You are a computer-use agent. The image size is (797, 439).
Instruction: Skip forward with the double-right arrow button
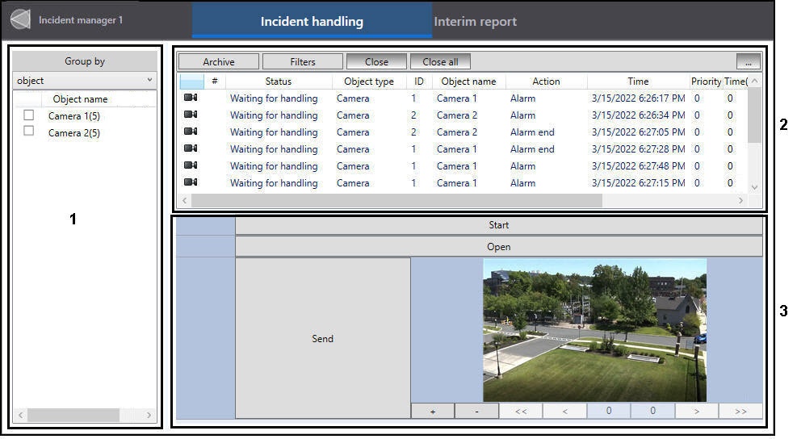tap(740, 411)
